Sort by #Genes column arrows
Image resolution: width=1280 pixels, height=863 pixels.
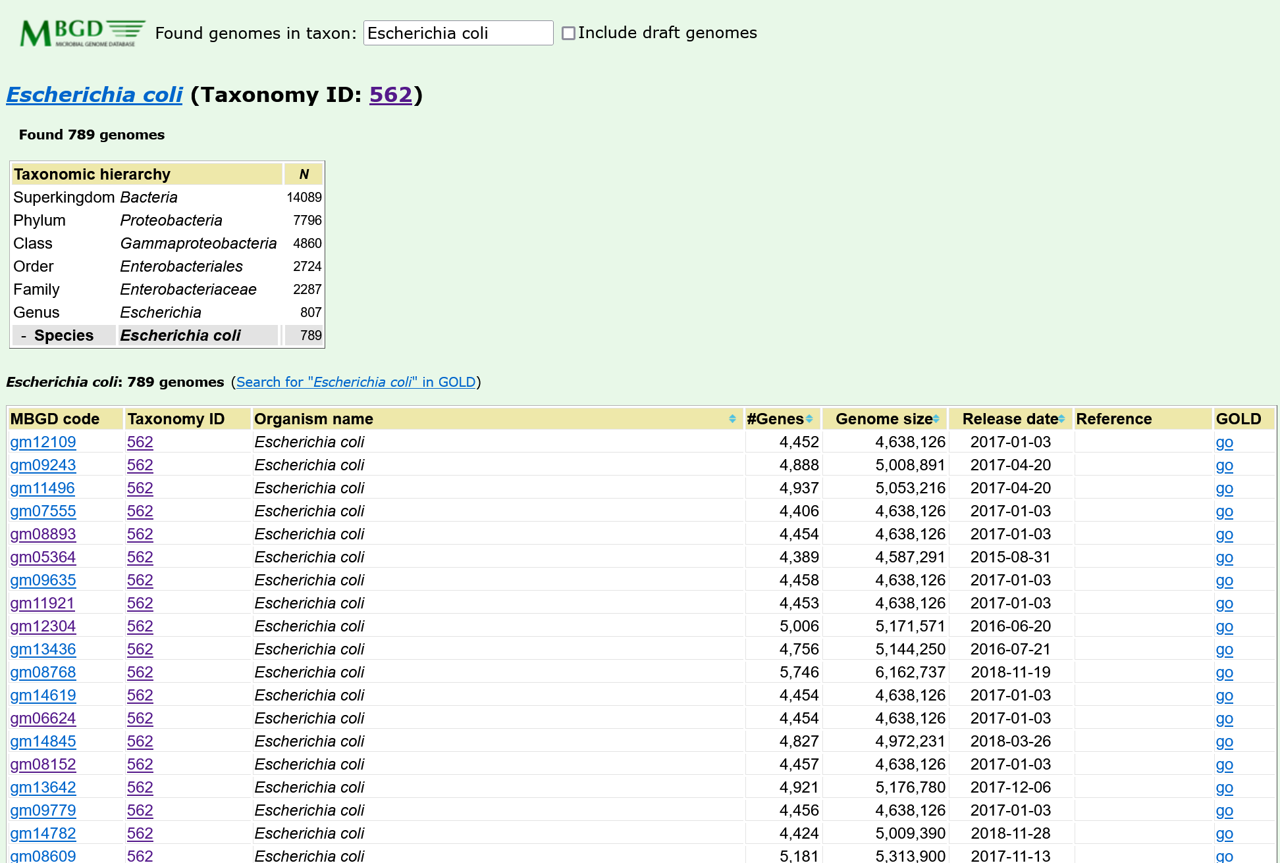coord(809,419)
